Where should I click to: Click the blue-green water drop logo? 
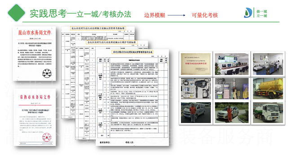click(x=248, y=13)
